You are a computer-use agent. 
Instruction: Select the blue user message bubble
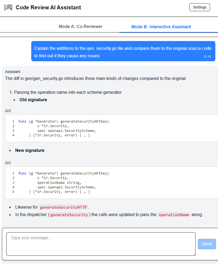[123, 51]
